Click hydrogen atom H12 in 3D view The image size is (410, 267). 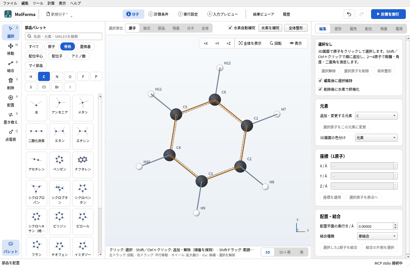coord(220,68)
